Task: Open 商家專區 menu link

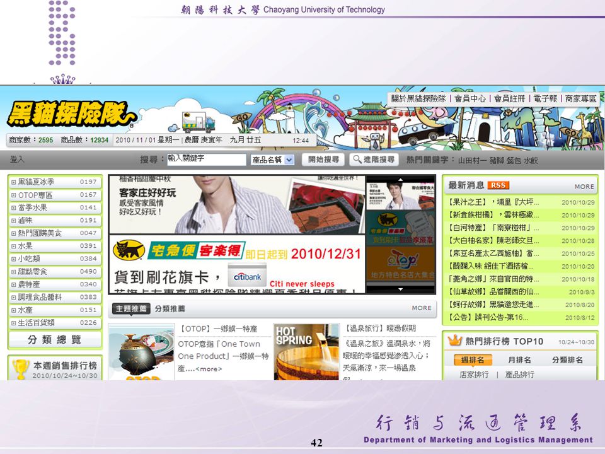Action: 580,98
